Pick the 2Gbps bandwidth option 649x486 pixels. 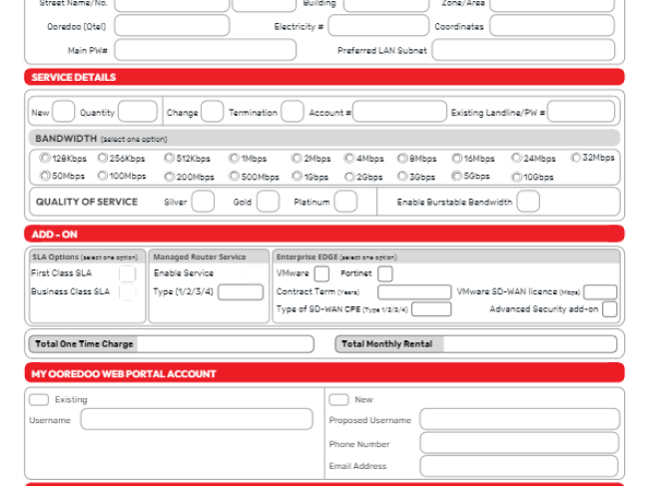coord(349,177)
